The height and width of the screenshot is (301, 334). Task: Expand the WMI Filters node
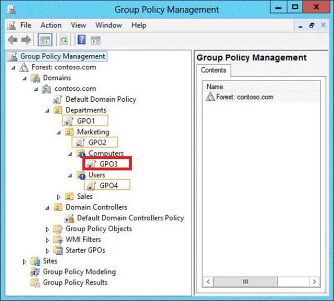47,240
